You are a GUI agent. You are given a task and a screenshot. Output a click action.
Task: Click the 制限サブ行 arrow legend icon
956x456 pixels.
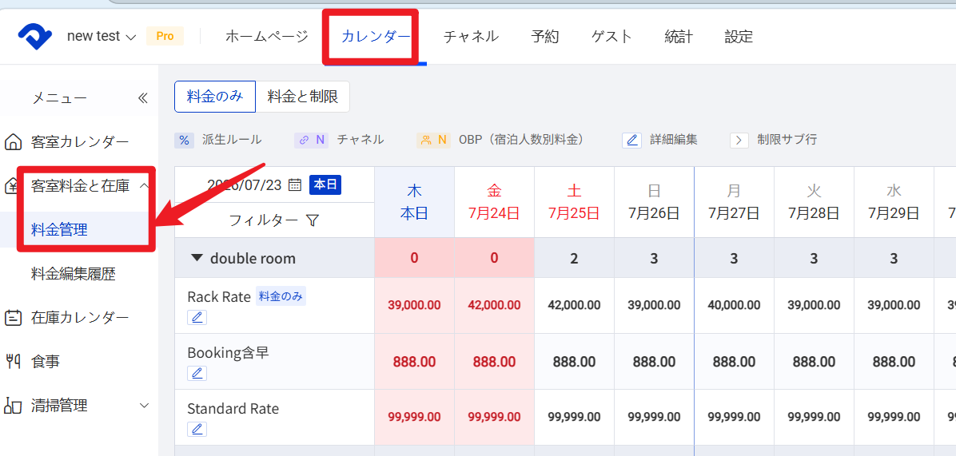click(x=739, y=140)
